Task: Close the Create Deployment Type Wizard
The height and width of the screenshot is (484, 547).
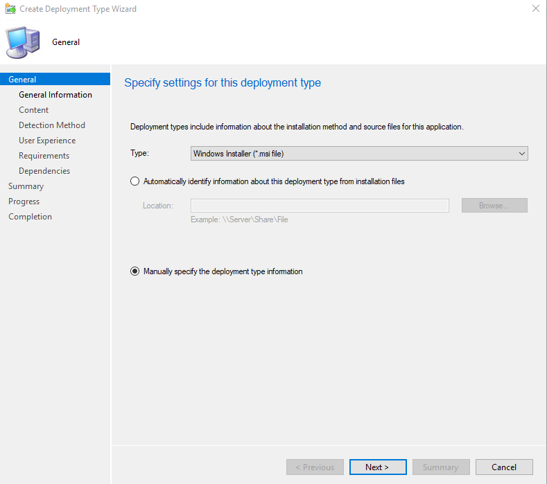Action: pos(535,9)
